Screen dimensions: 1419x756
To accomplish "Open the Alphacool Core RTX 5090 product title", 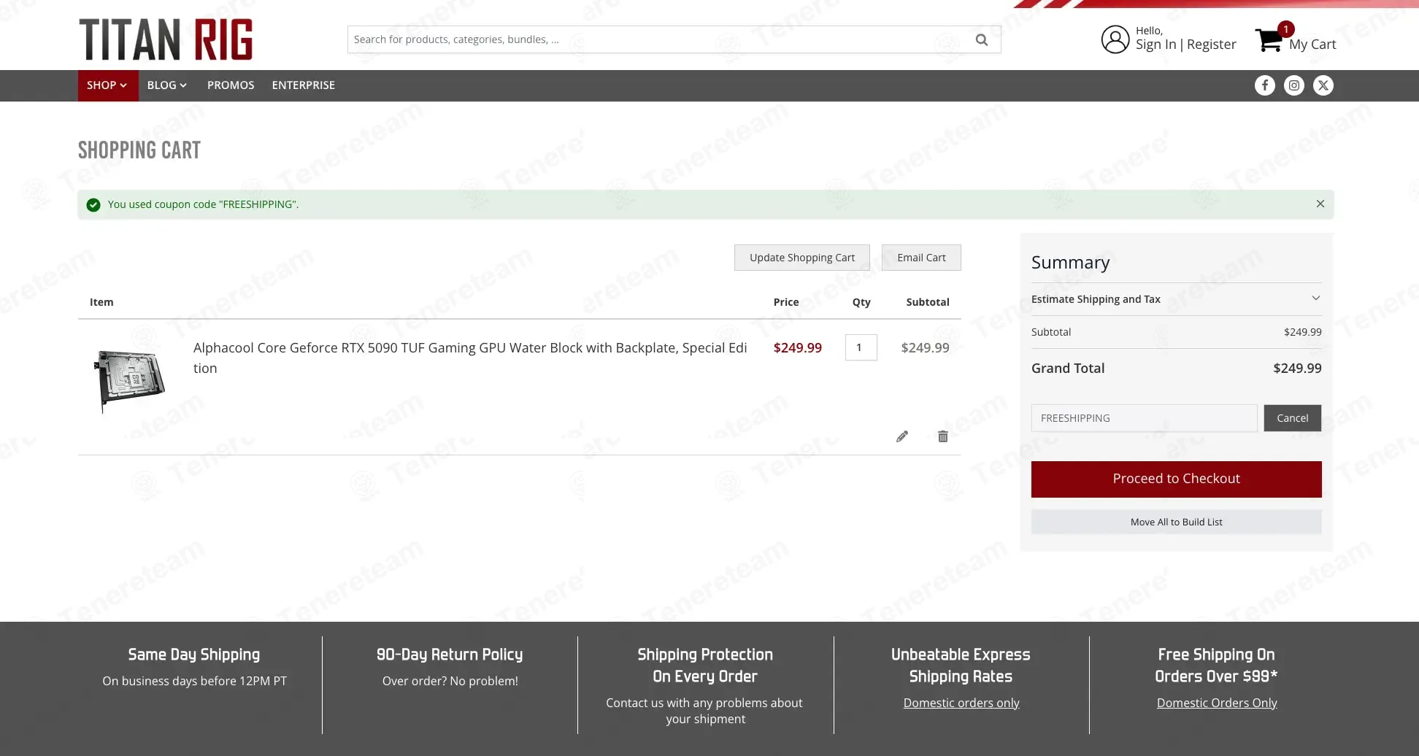I will [470, 358].
